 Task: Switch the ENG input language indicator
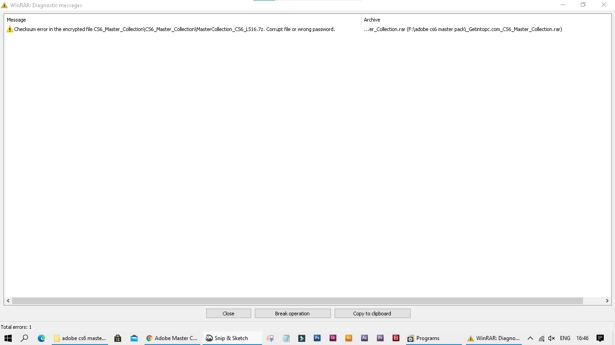565,338
